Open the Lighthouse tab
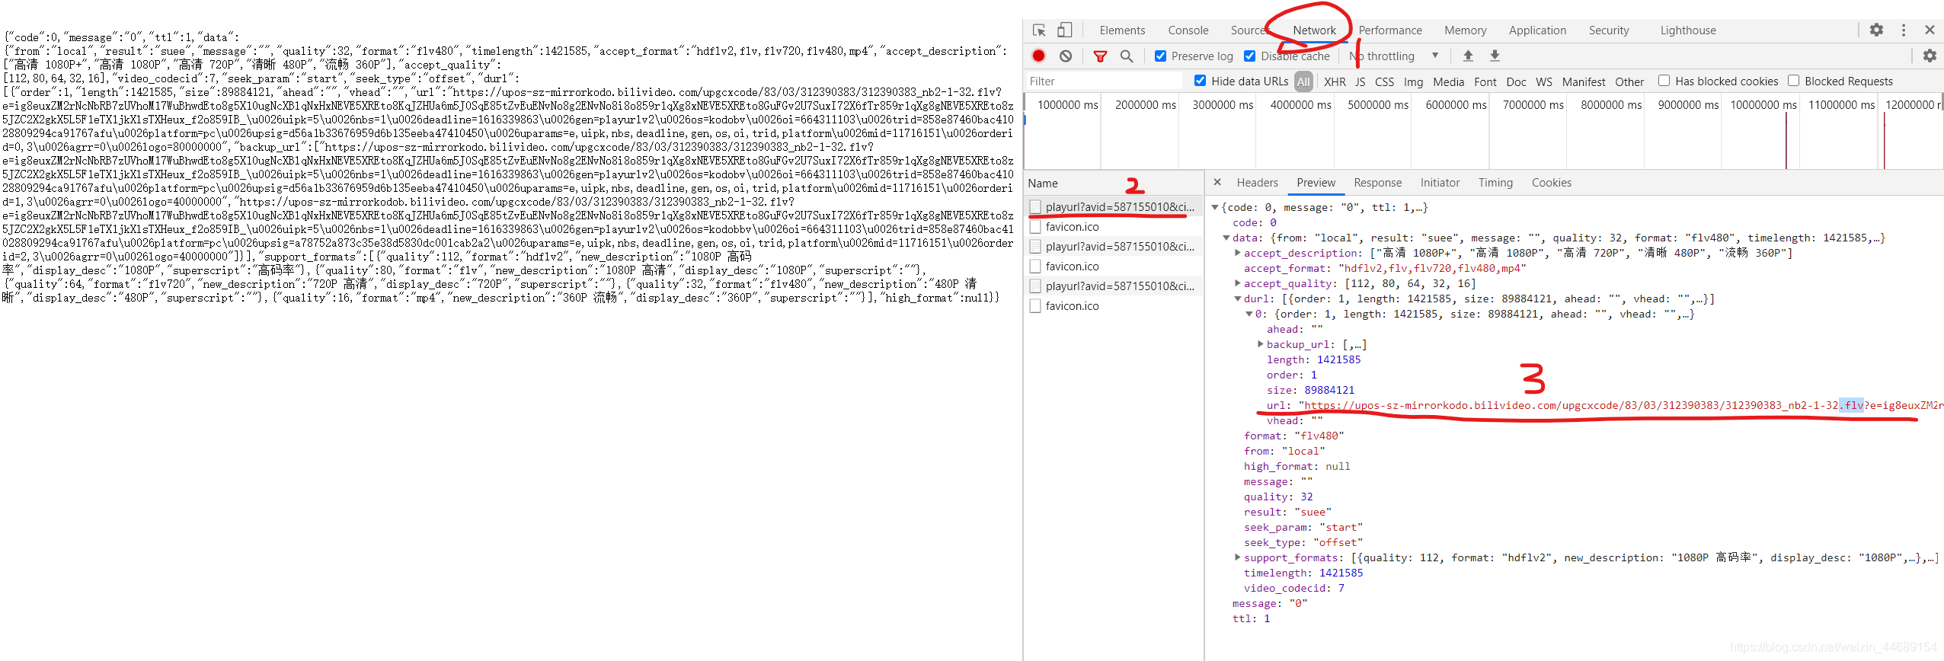 click(x=1688, y=30)
